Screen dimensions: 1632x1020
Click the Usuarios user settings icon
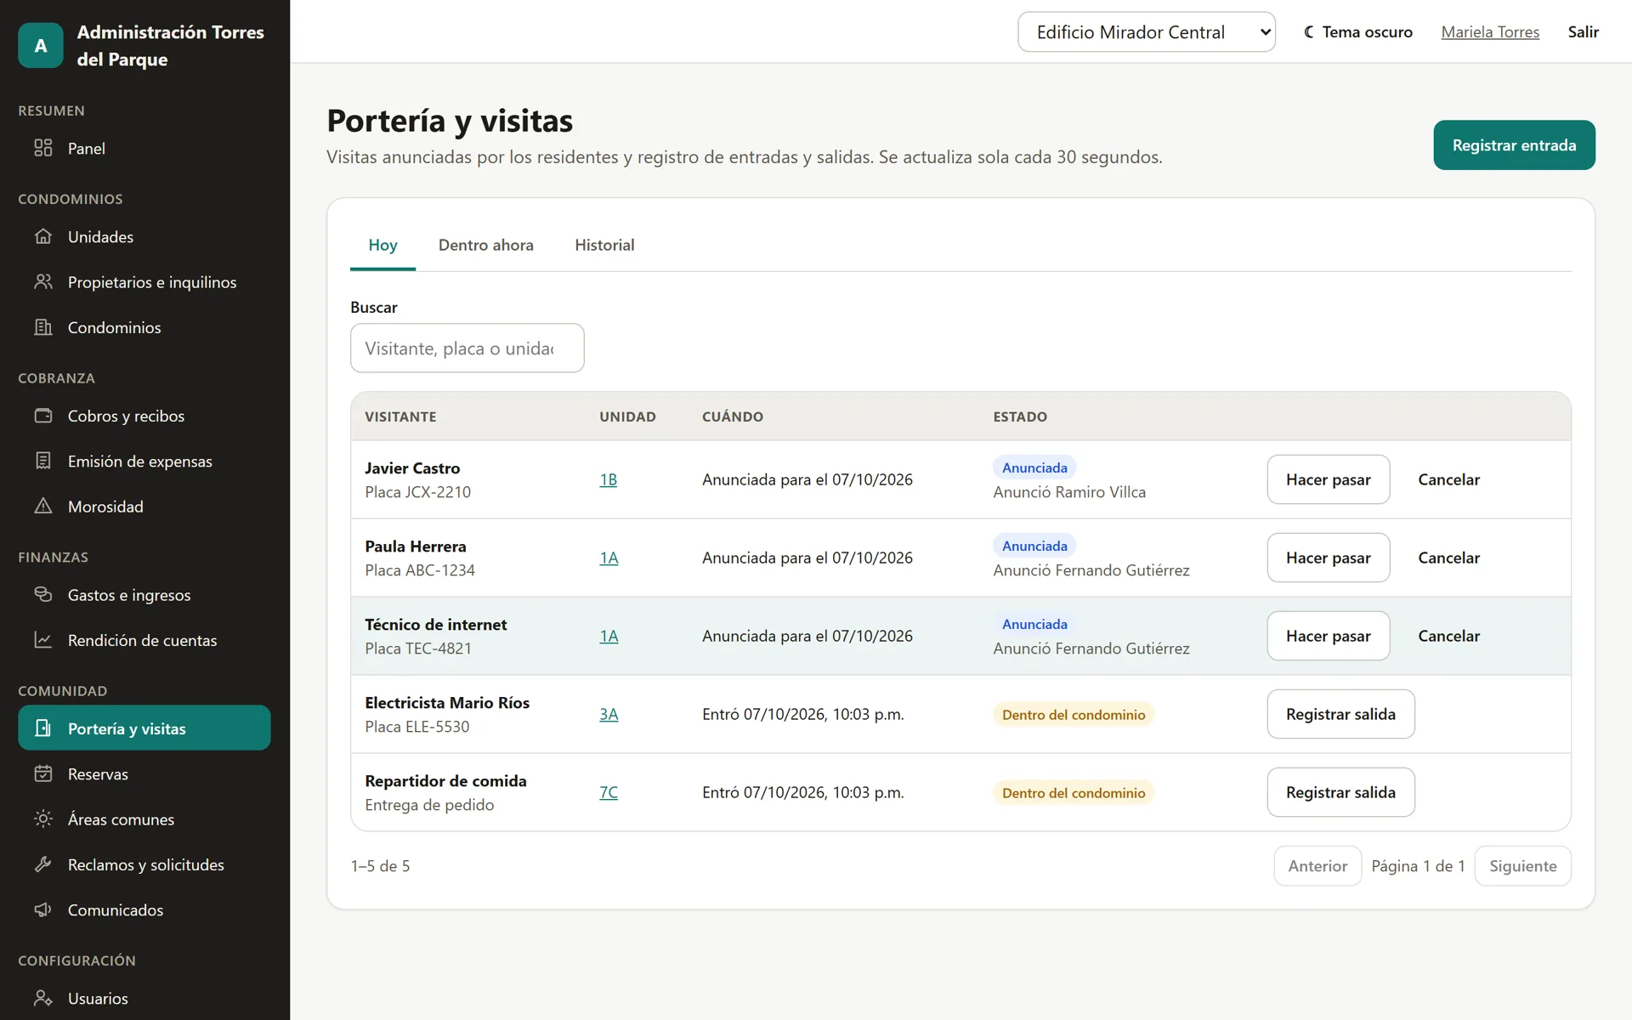click(43, 998)
